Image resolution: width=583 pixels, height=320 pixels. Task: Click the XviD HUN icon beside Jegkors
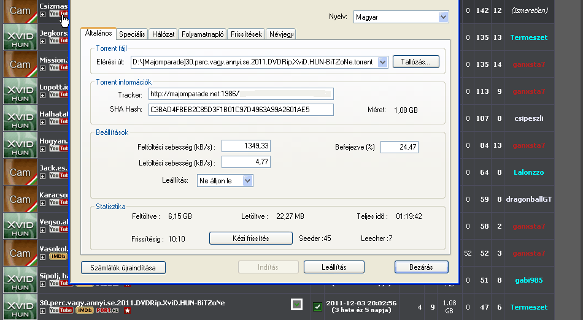[x=20, y=37]
